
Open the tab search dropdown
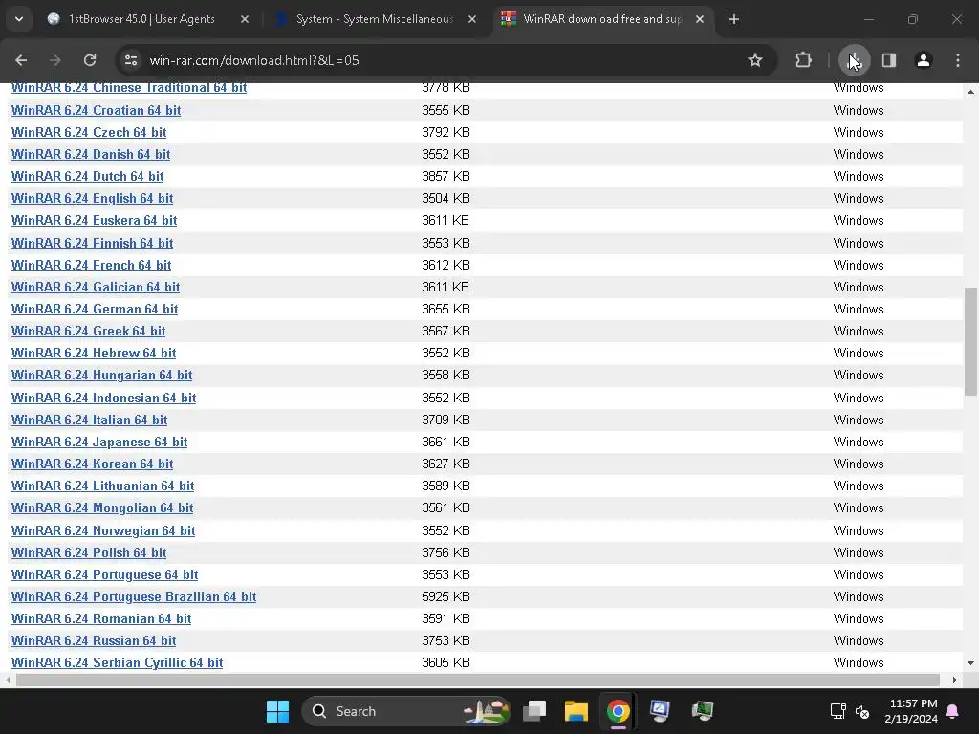point(19,19)
